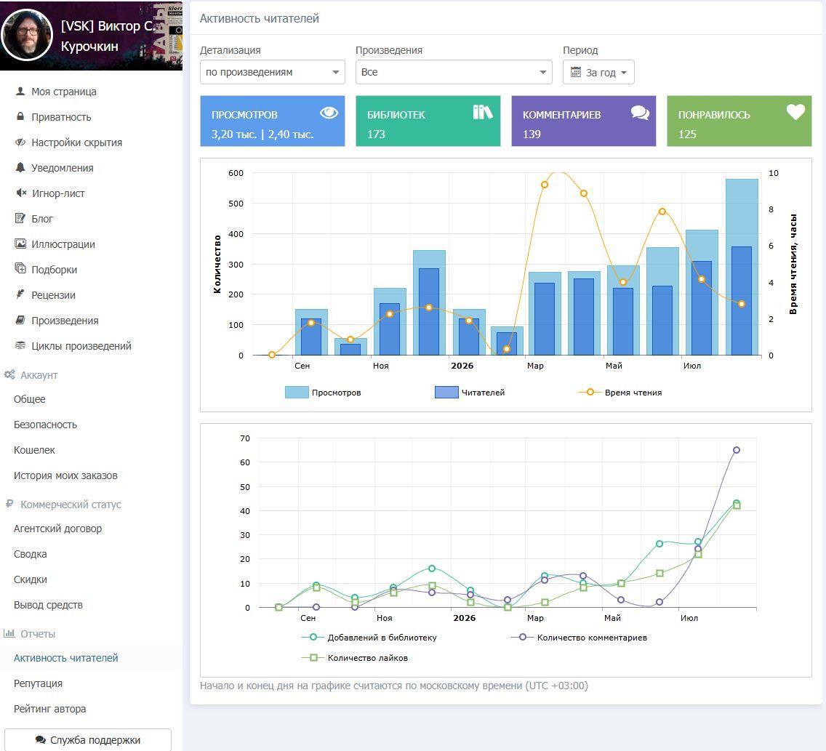Click the books icon on Библиотек card
The image size is (826, 751).
[483, 112]
